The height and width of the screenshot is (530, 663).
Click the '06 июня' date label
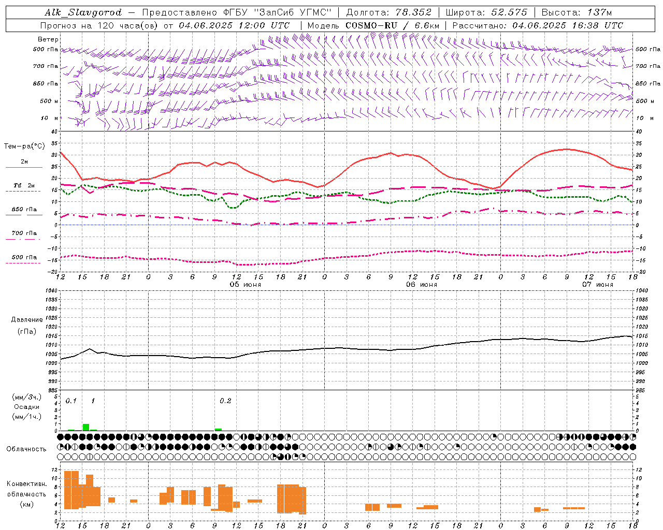tap(422, 285)
